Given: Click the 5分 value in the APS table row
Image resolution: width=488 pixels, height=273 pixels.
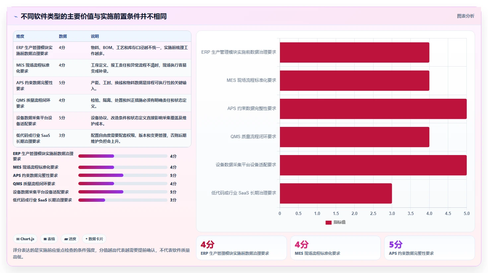Looking at the screenshot, I should pyautogui.click(x=62, y=83).
